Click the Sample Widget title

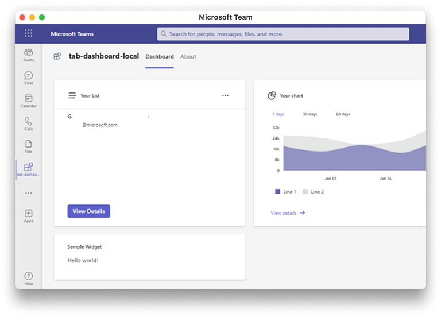[84, 247]
